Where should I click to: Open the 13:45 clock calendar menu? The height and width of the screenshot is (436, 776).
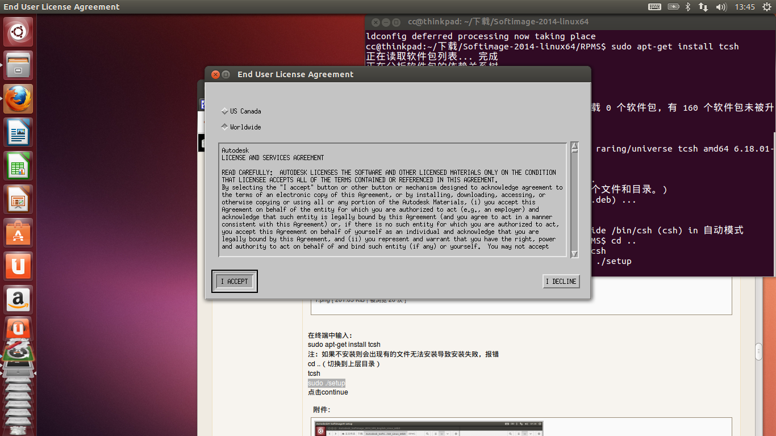[745, 7]
